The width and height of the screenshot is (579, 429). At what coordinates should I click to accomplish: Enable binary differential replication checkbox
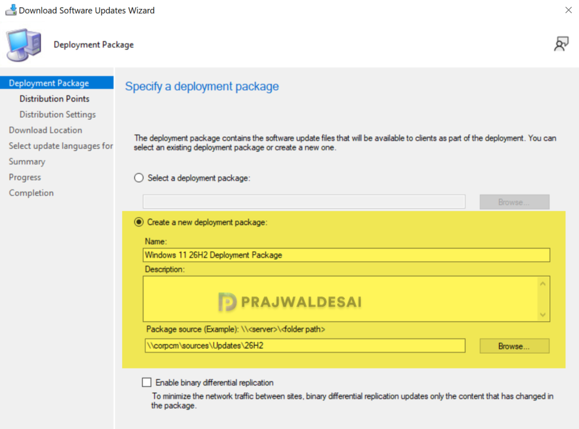(x=146, y=382)
